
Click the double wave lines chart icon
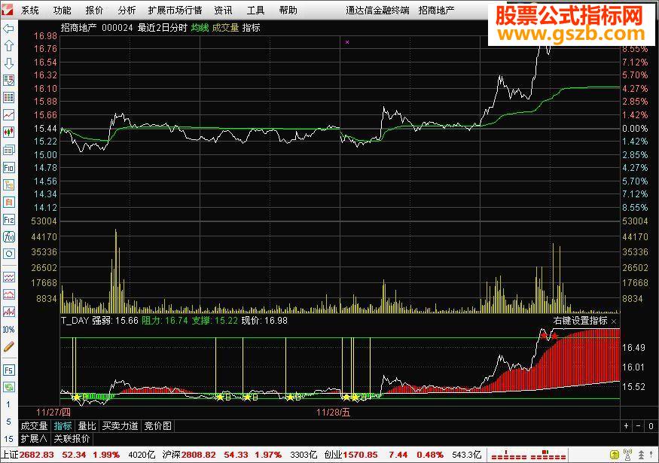coord(8,277)
